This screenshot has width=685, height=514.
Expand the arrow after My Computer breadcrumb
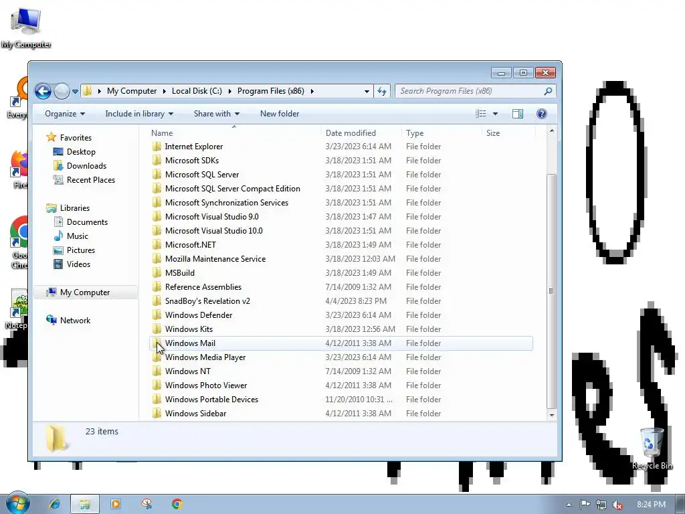164,91
